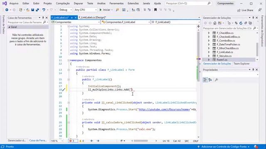
Task: Click the Property Pages wrench icon
Action: pyautogui.click(x=216, y=80)
